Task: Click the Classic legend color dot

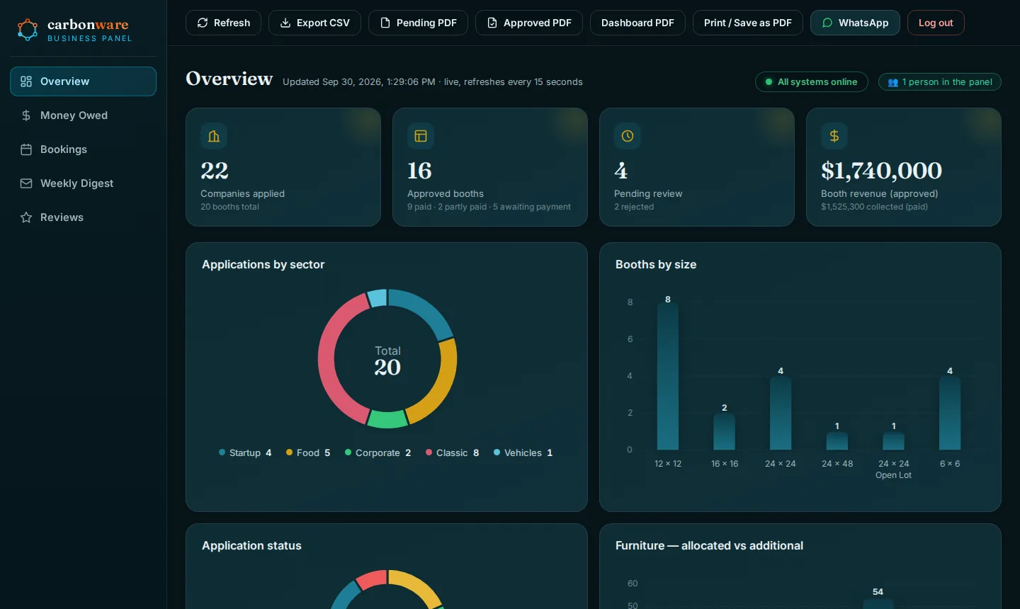Action: pyautogui.click(x=429, y=453)
